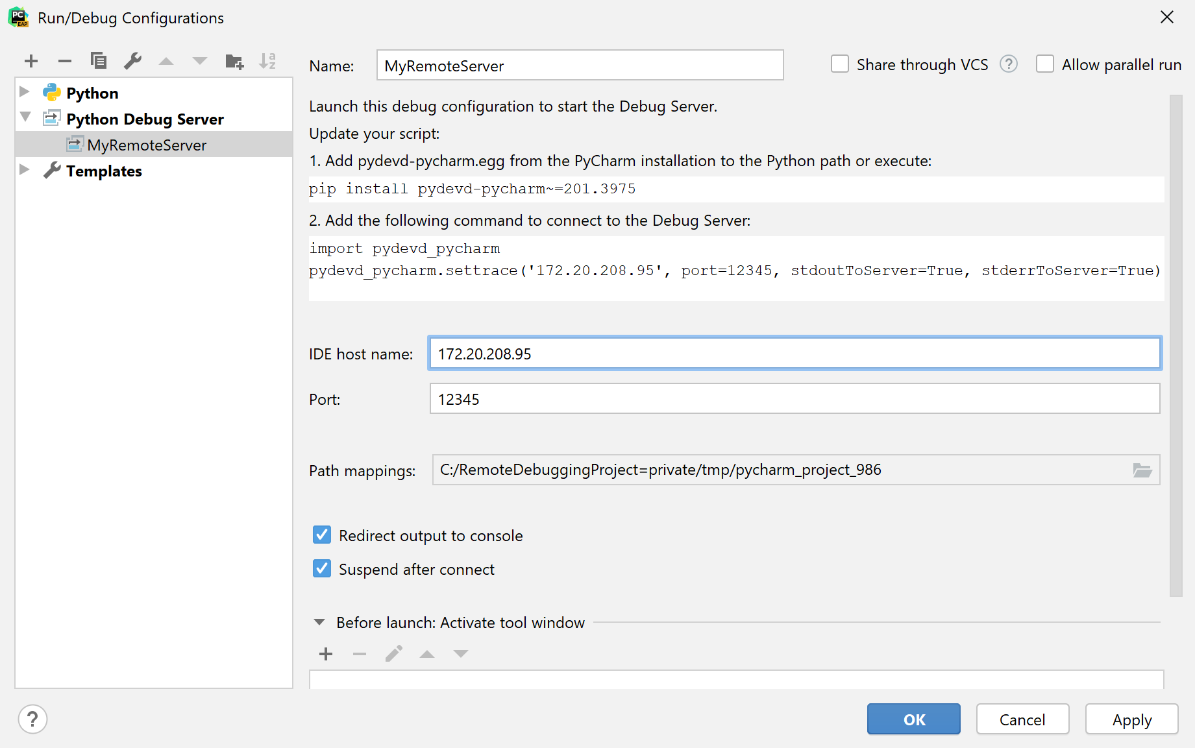Click the Share through VCS help icon

click(1008, 64)
